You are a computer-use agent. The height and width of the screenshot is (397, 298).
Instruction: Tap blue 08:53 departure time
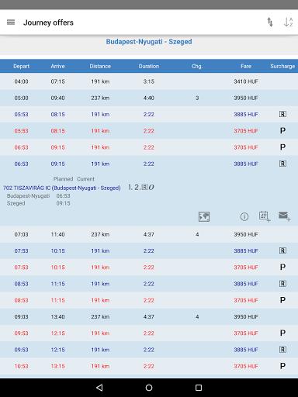click(x=21, y=284)
